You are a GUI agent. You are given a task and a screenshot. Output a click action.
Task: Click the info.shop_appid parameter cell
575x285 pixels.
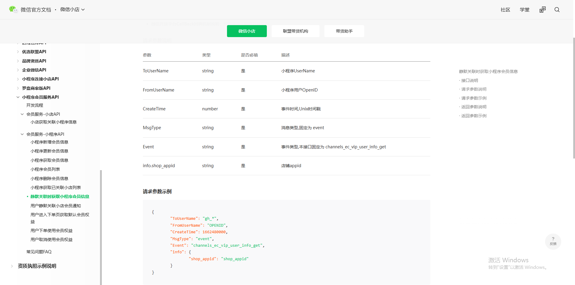tap(159, 166)
